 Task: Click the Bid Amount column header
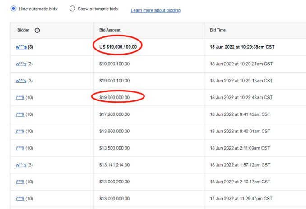coord(110,30)
